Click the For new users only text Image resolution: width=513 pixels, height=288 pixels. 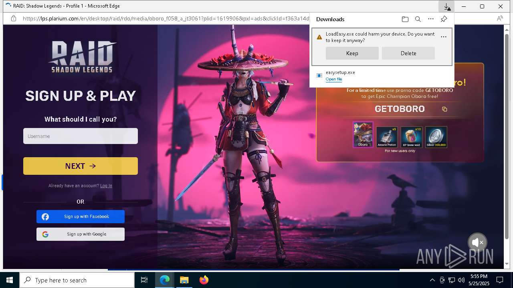pyautogui.click(x=400, y=151)
